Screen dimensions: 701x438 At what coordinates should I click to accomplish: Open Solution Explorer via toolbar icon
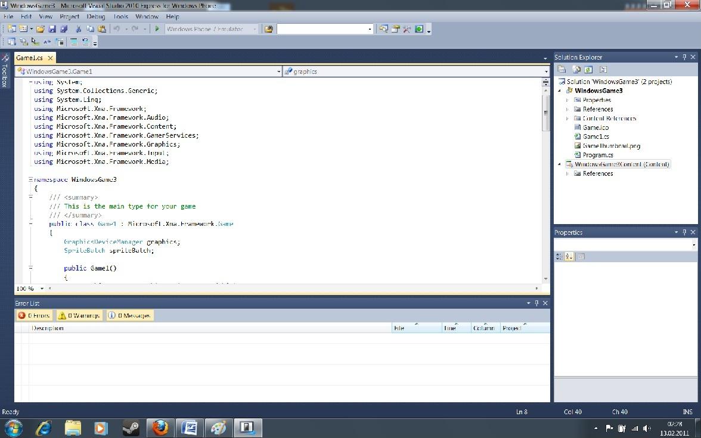click(x=384, y=29)
